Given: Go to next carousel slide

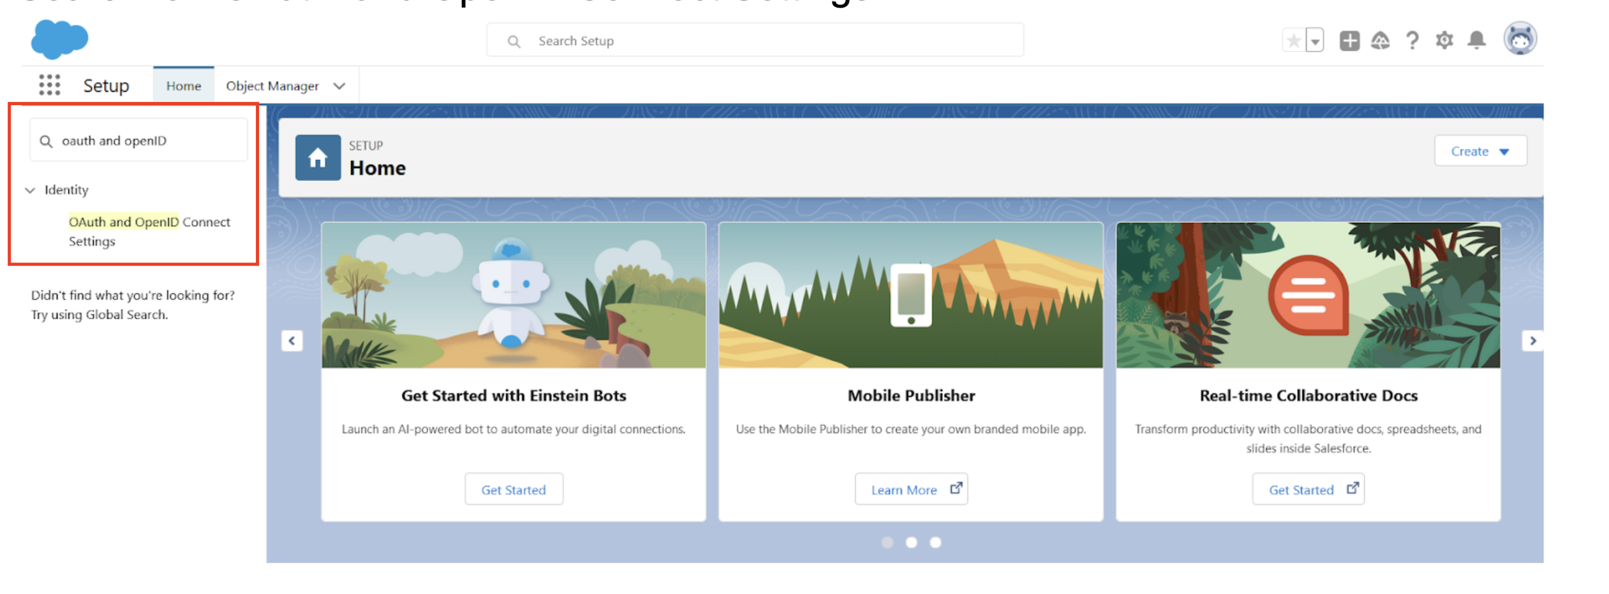Looking at the screenshot, I should coord(1532,340).
